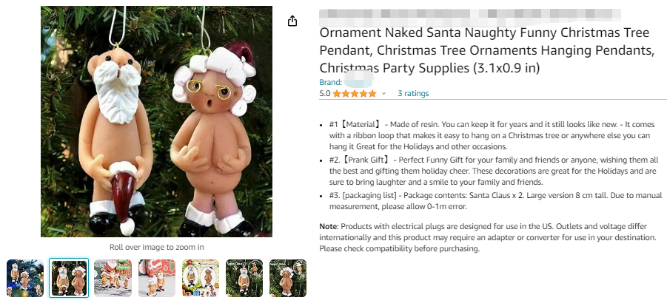The image size is (667, 306).
Task: View thumbnail with two oval-framed ornaments
Action: 200,278
